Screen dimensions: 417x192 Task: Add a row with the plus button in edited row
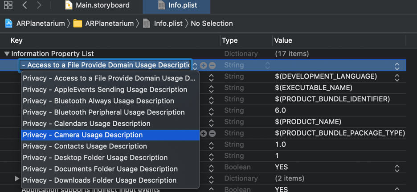pos(204,65)
